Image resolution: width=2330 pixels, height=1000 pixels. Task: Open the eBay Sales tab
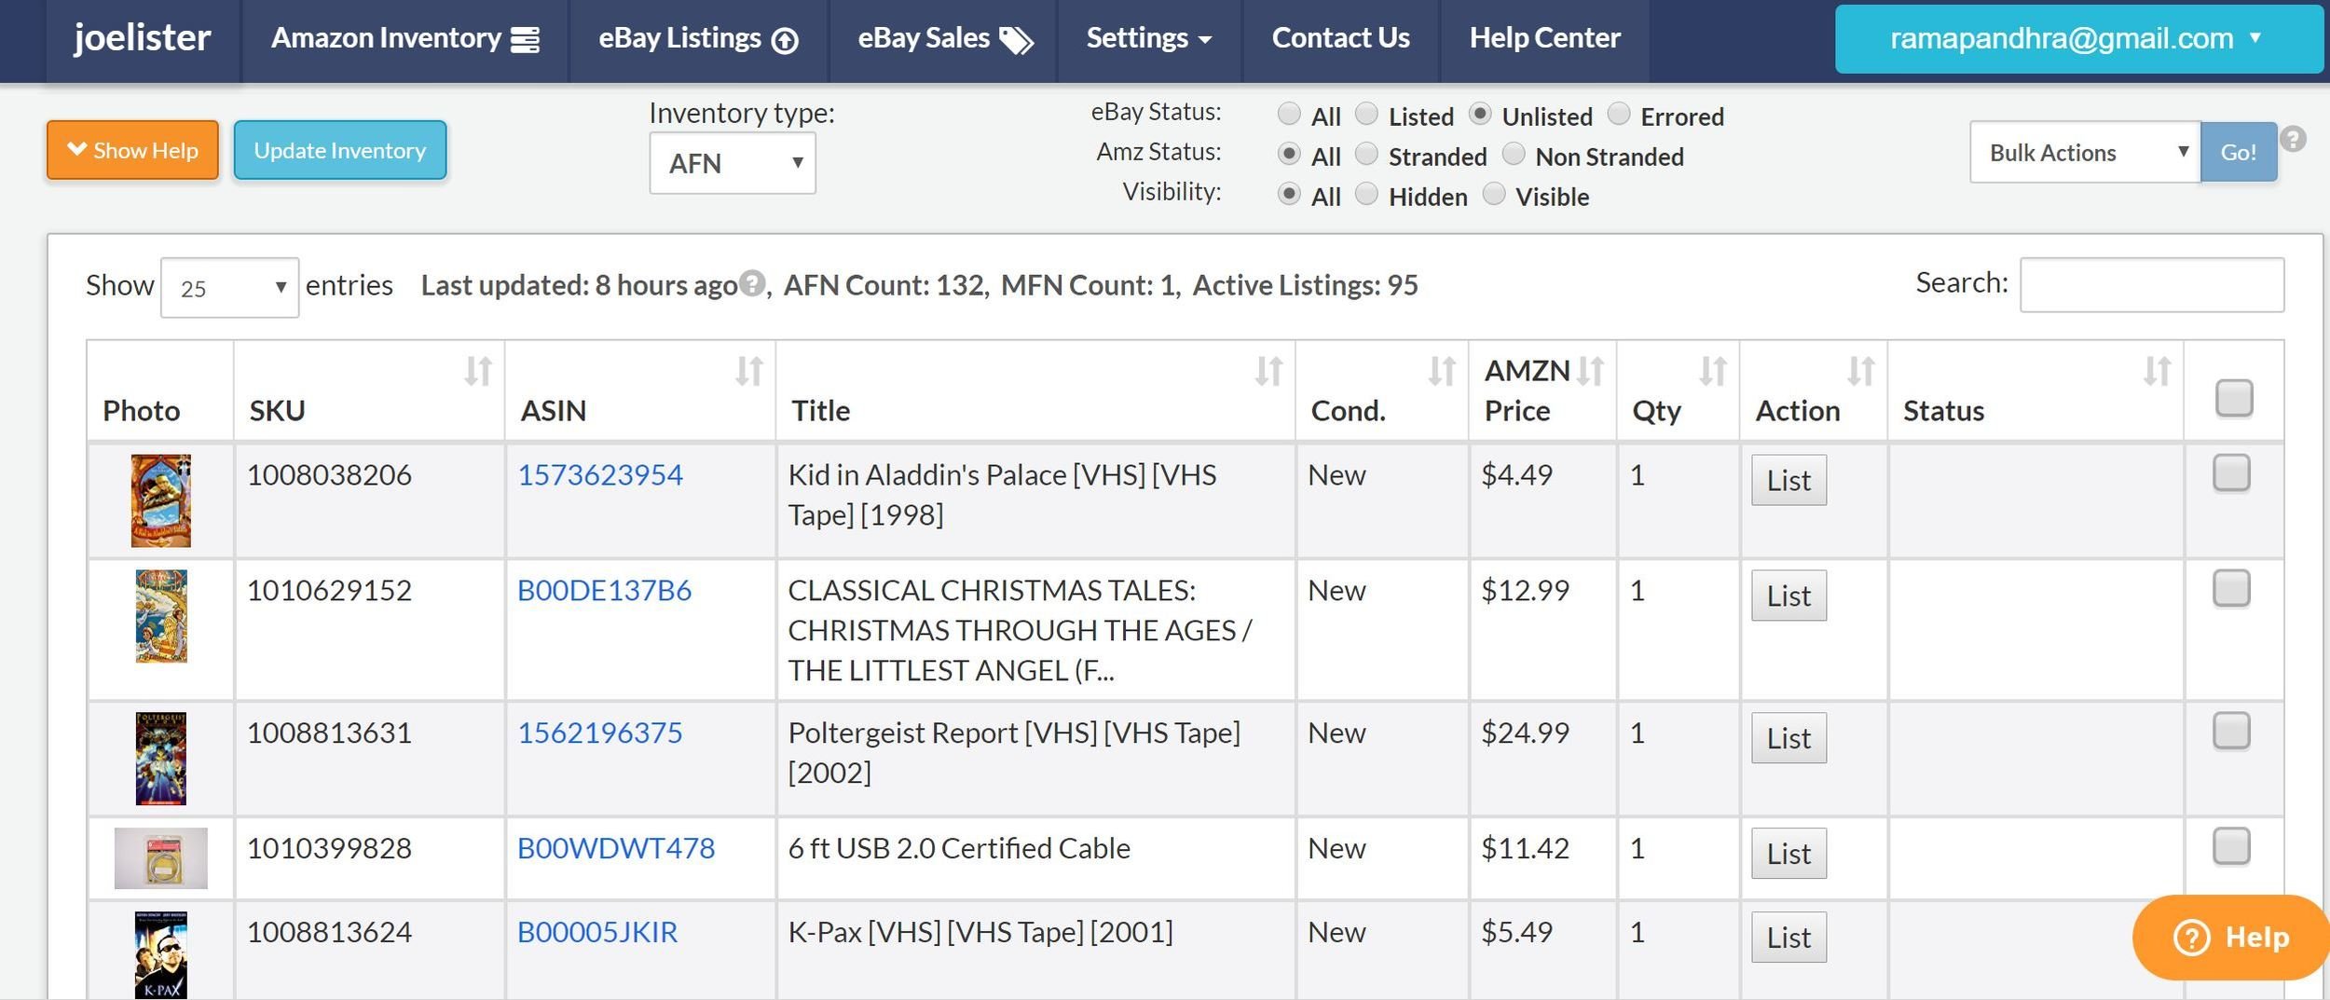pos(943,38)
